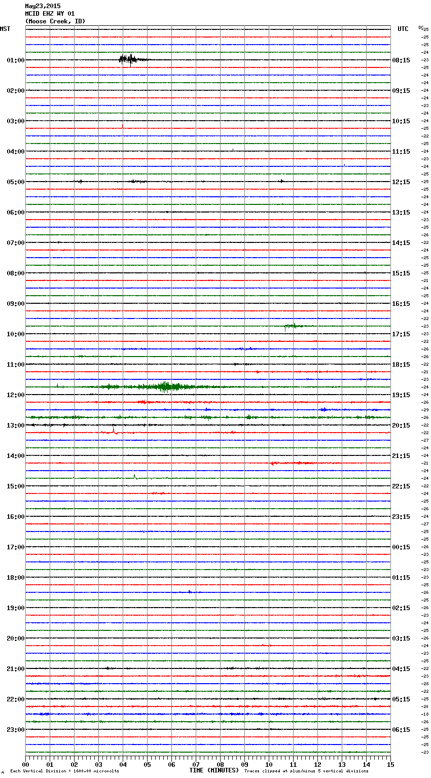Select the 23:00 MST time label
431x778 pixels.
[16, 730]
